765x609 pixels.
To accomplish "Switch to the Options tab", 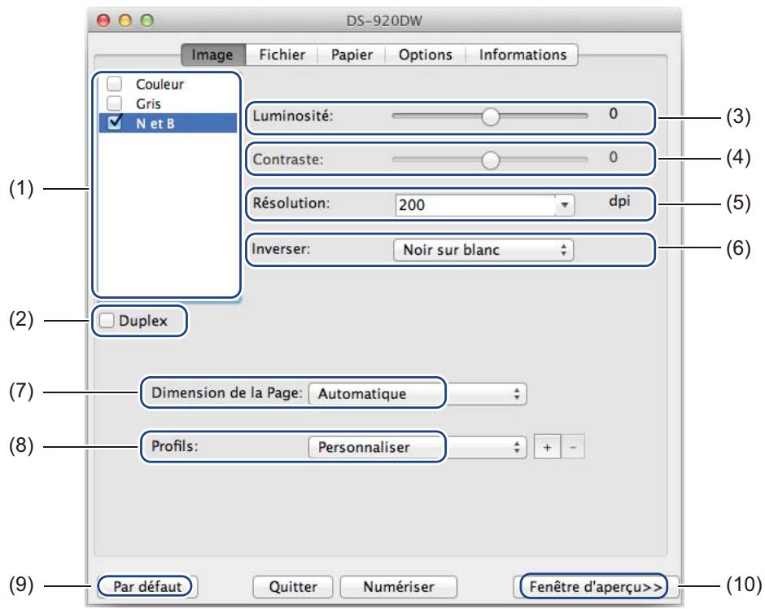I will click(426, 55).
